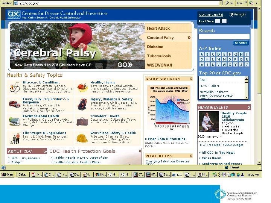The width and height of the screenshot is (271, 203).
Task: Click the larger text size box
Action: tap(224, 21)
